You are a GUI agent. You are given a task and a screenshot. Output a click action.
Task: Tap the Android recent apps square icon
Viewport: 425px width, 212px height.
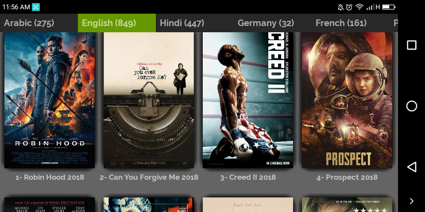(x=411, y=45)
